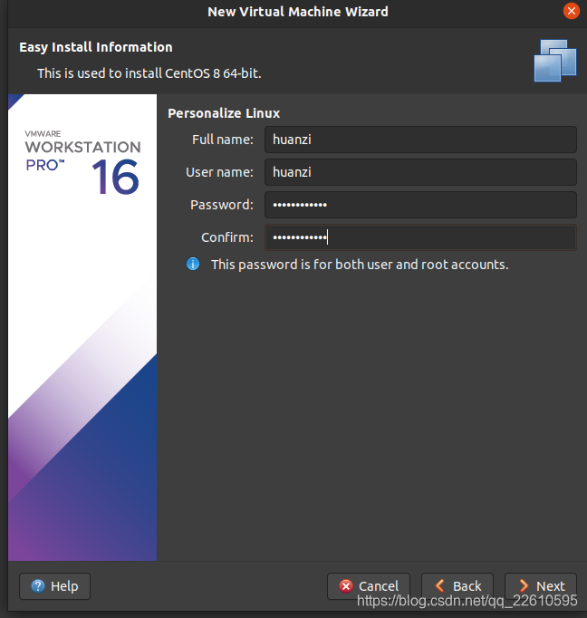Image resolution: width=587 pixels, height=618 pixels.
Task: Click the 'User name:' label
Action: coord(219,172)
